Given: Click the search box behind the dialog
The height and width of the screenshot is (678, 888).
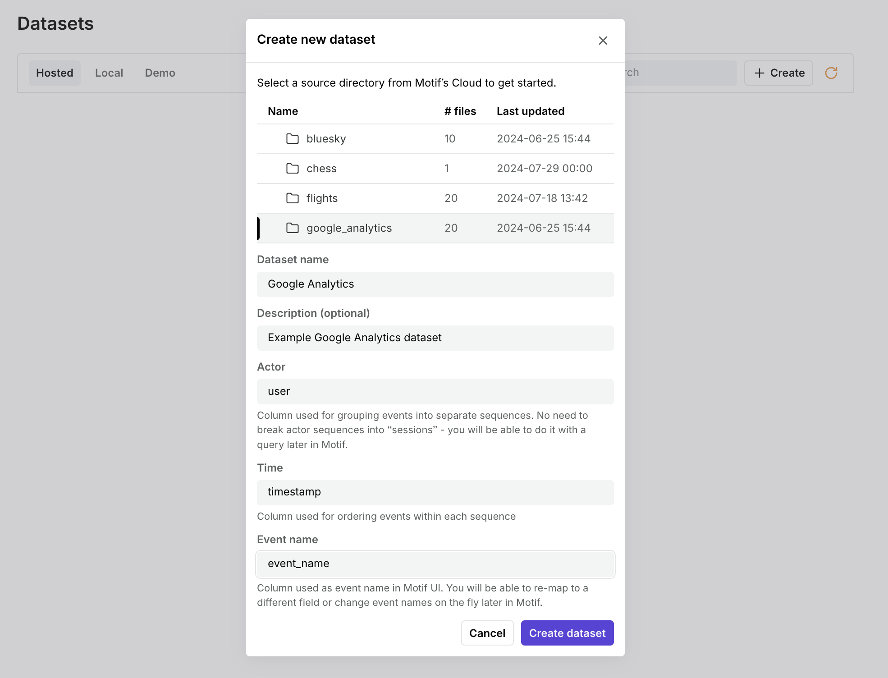Looking at the screenshot, I should pyautogui.click(x=681, y=73).
